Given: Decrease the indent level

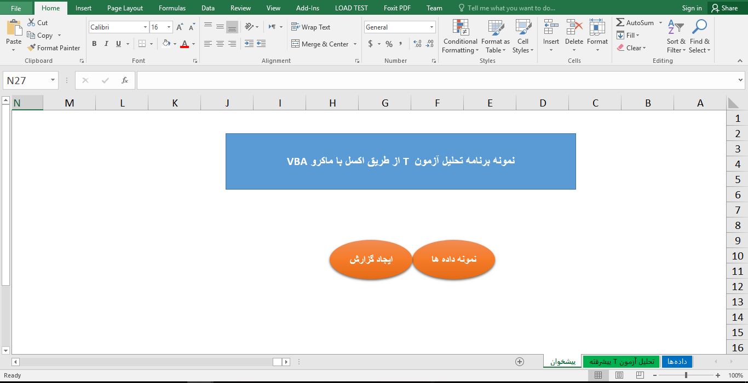Looking at the screenshot, I should pos(249,44).
